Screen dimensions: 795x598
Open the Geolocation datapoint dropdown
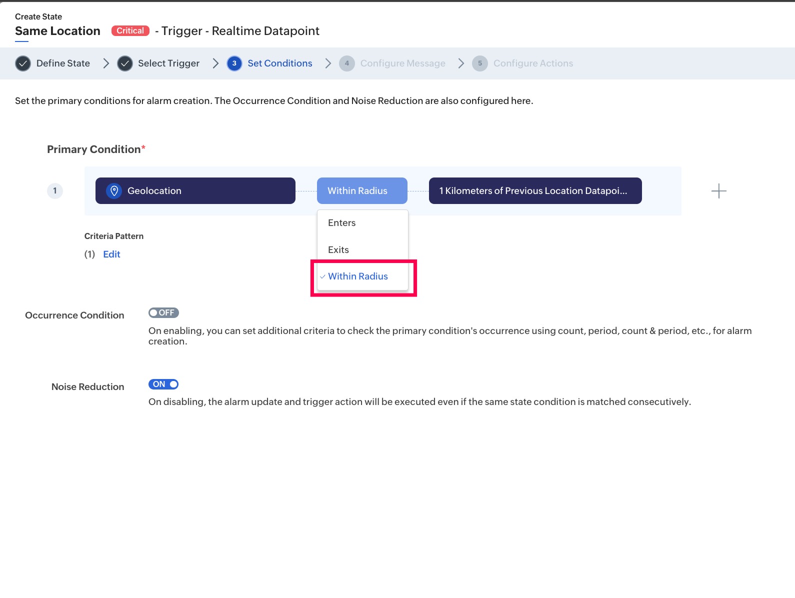(x=195, y=191)
